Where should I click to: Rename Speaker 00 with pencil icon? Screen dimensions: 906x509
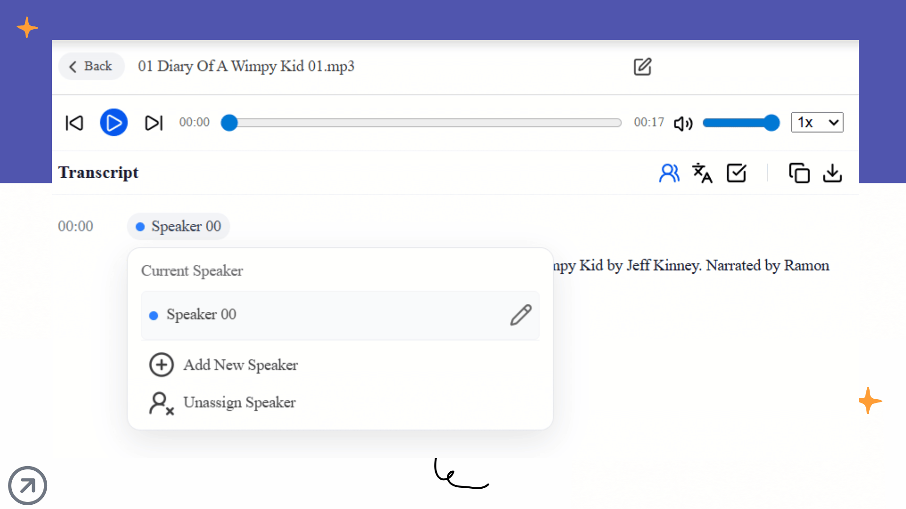520,315
